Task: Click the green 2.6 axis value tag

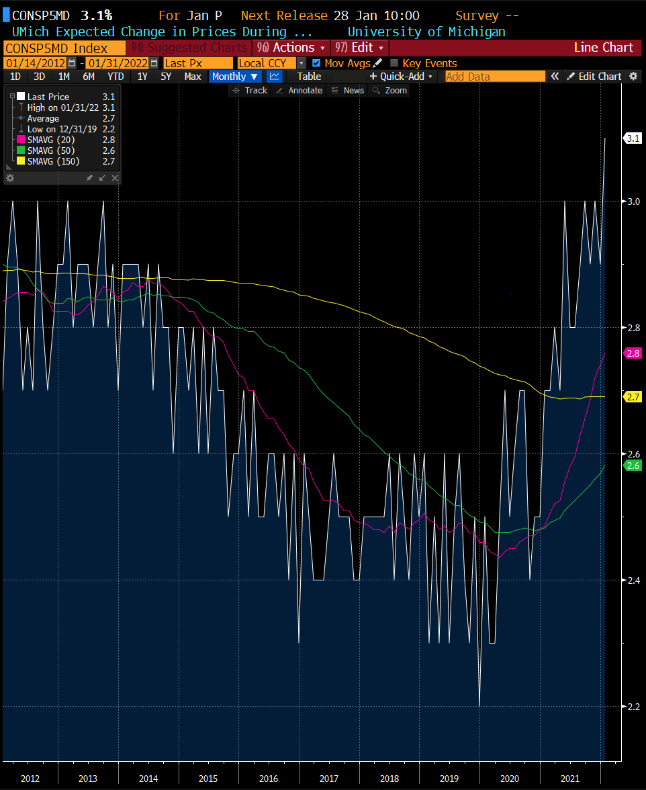Action: pos(633,466)
